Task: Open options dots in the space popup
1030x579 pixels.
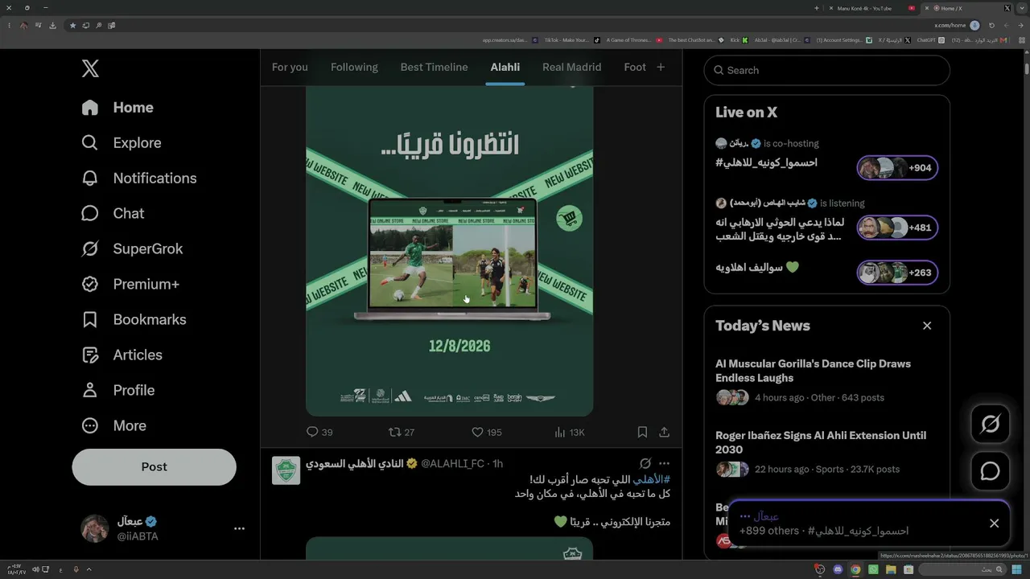Action: pyautogui.click(x=744, y=516)
